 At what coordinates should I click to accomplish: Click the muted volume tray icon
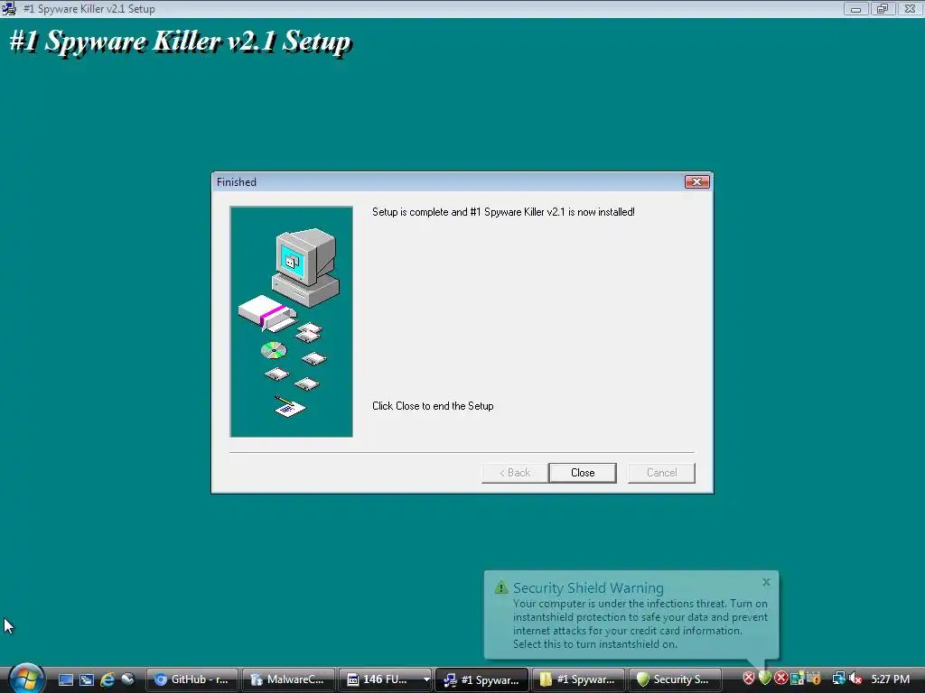click(x=855, y=679)
